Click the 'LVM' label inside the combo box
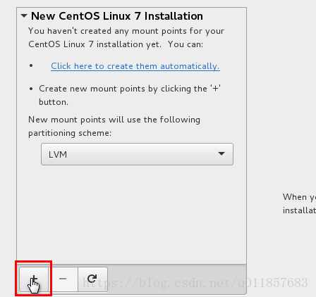This screenshot has height=297, width=316. coord(58,155)
